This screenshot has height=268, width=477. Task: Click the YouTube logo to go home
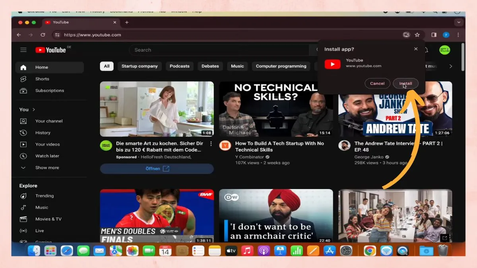(50, 50)
